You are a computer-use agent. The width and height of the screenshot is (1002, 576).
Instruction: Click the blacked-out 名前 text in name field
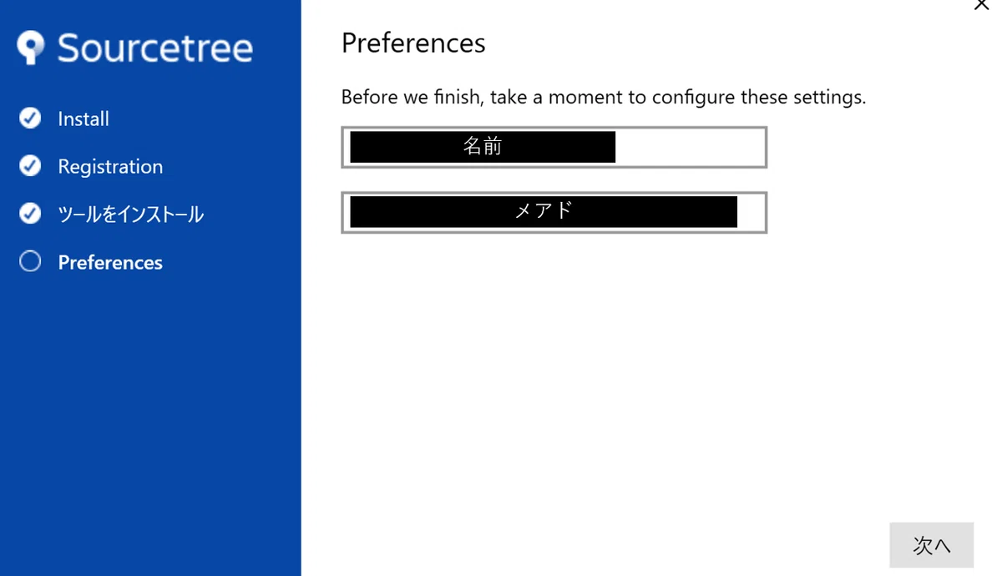tap(483, 147)
